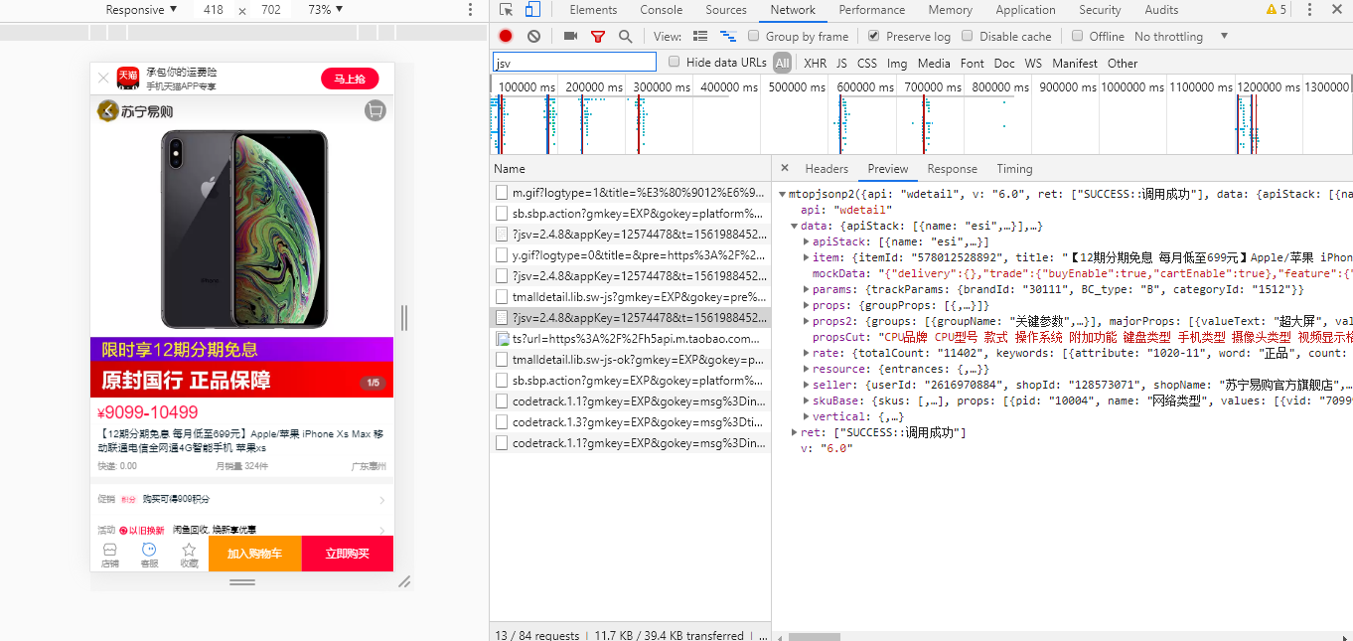Select the first sb.sbp.action request row
Image resolution: width=1353 pixels, height=641 pixels.
[x=631, y=213]
